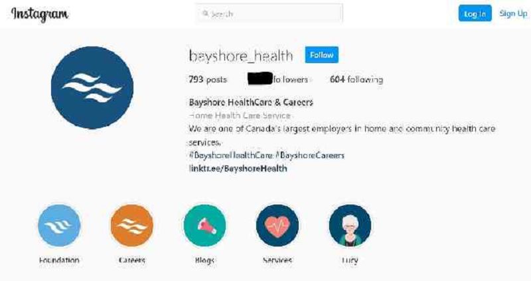This screenshot has height=281, width=531.
Task: Click the Follow button
Action: pos(322,55)
